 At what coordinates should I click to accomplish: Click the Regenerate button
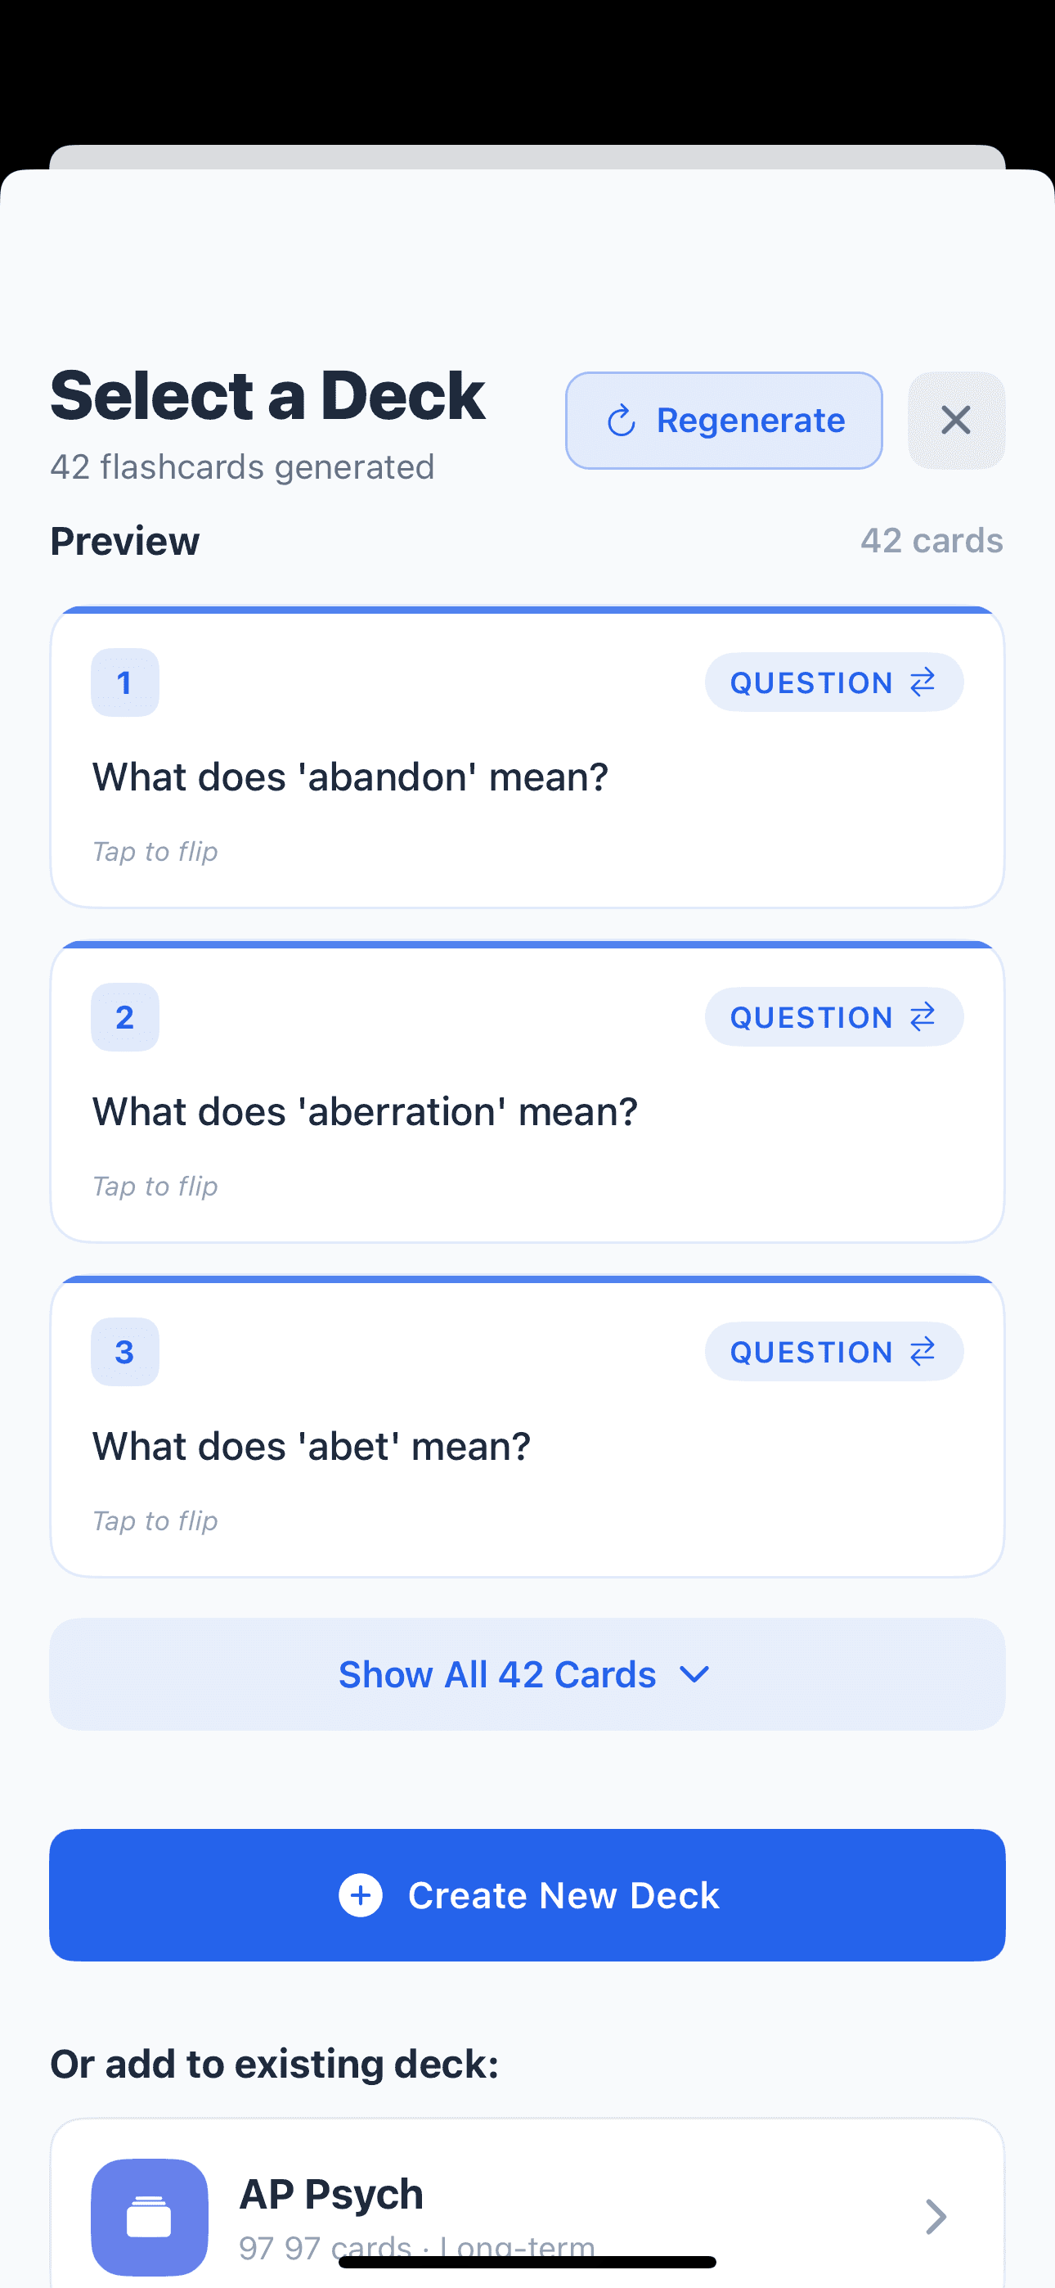tap(723, 420)
